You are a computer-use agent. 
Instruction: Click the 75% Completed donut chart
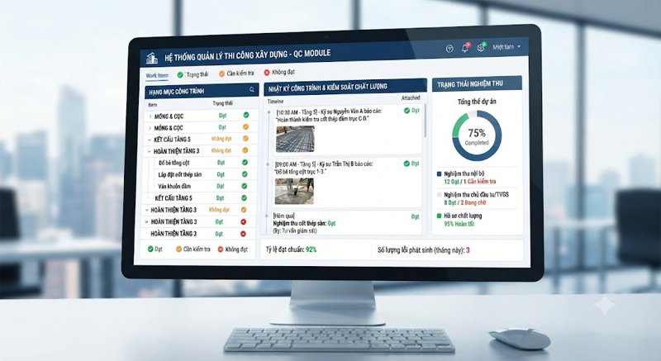click(477, 136)
